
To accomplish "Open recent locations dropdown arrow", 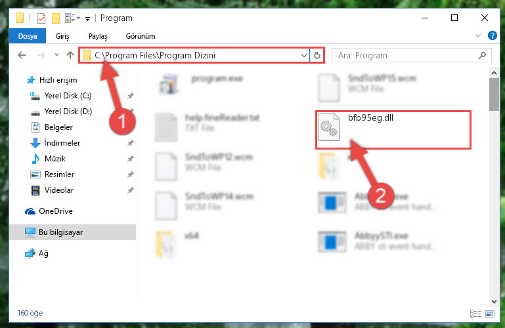I will click(56, 55).
